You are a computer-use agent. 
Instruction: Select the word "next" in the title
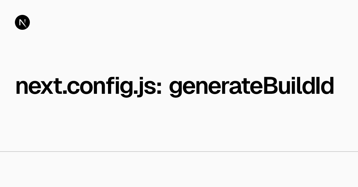click(39, 87)
